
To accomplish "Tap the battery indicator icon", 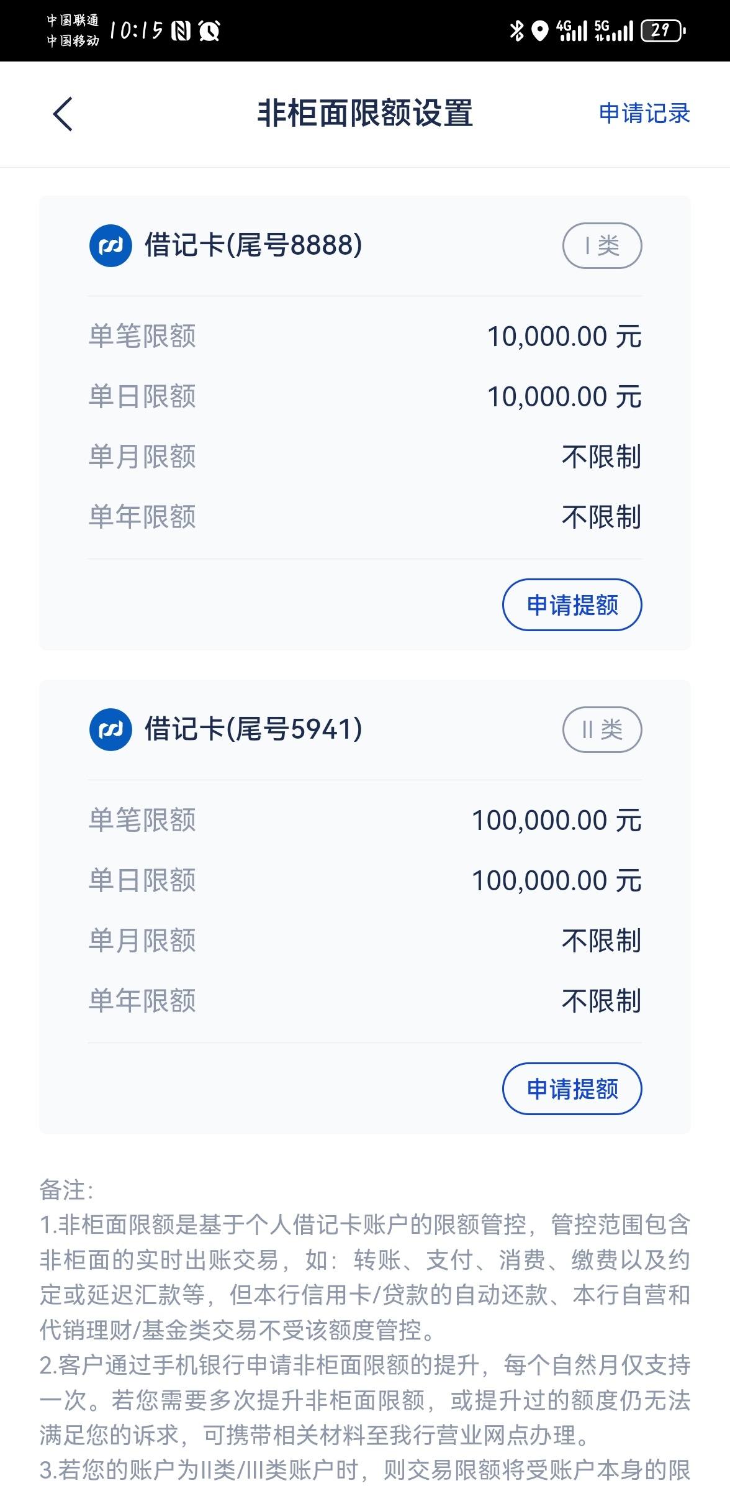I will click(x=663, y=30).
